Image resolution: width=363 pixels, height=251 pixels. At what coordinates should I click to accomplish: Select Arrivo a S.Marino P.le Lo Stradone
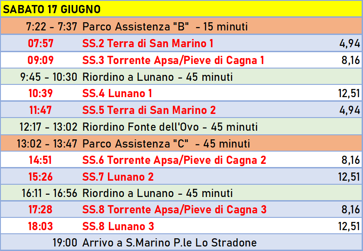coord(169,243)
